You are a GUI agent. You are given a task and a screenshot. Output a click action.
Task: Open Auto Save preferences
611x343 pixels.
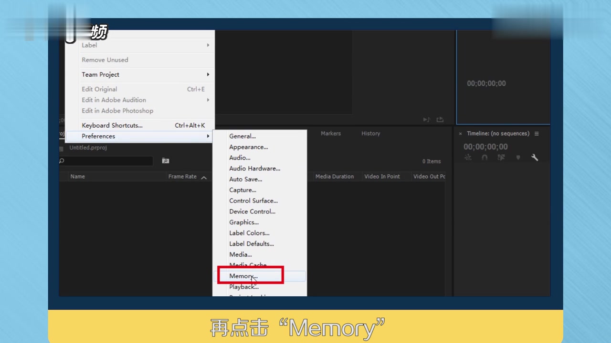(x=246, y=180)
